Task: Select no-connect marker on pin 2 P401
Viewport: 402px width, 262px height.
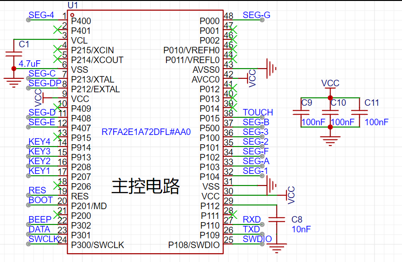Action: pyautogui.click(x=57, y=30)
